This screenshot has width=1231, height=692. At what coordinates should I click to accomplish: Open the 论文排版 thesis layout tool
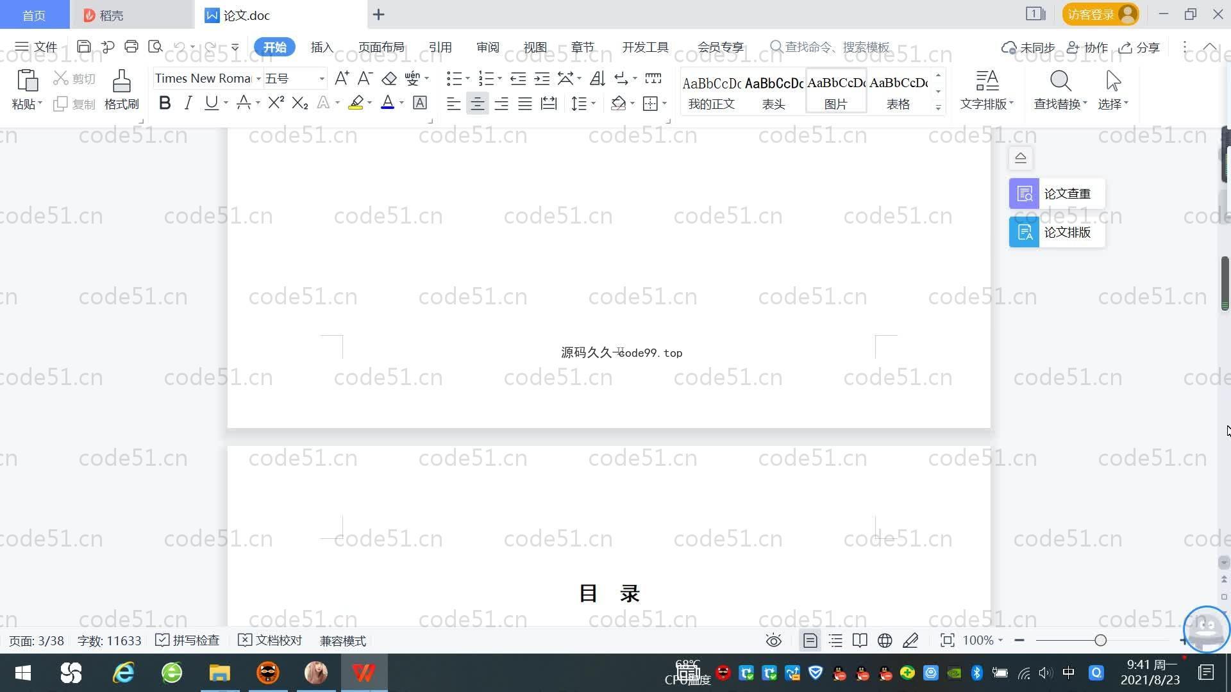click(x=1057, y=232)
